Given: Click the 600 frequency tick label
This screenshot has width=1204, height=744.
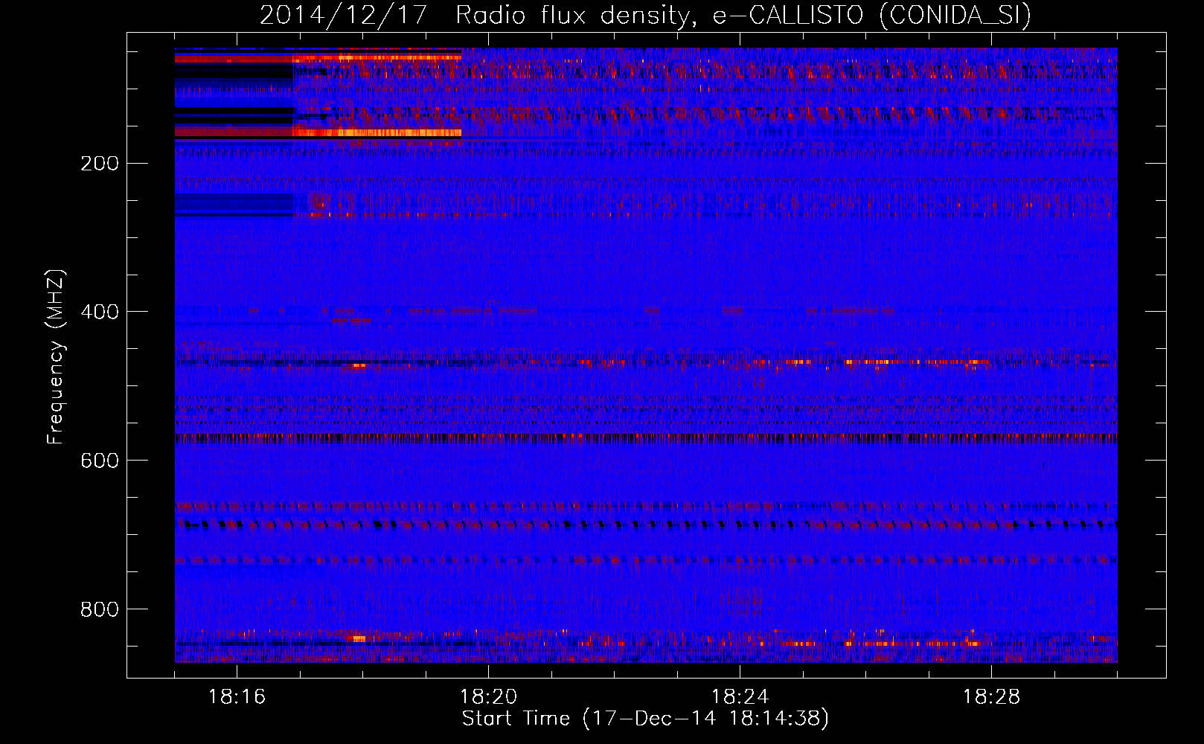Looking at the screenshot, I should click(100, 461).
